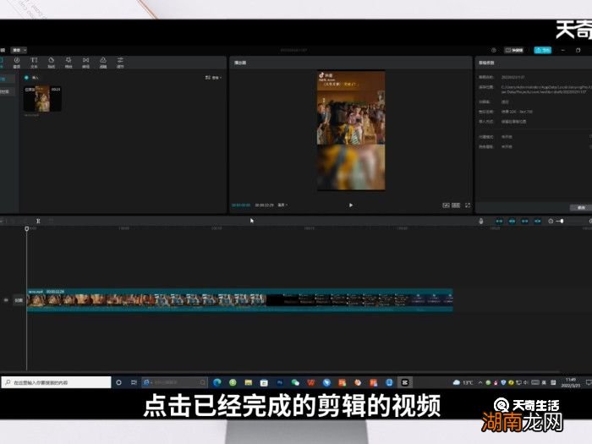
Task: Click the Cover (封面) button on track
Action: (x=19, y=300)
